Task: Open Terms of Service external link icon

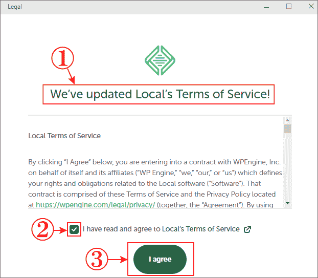Action: point(247,229)
